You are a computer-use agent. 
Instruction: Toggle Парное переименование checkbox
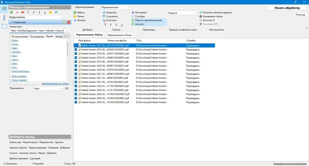(x=133, y=20)
